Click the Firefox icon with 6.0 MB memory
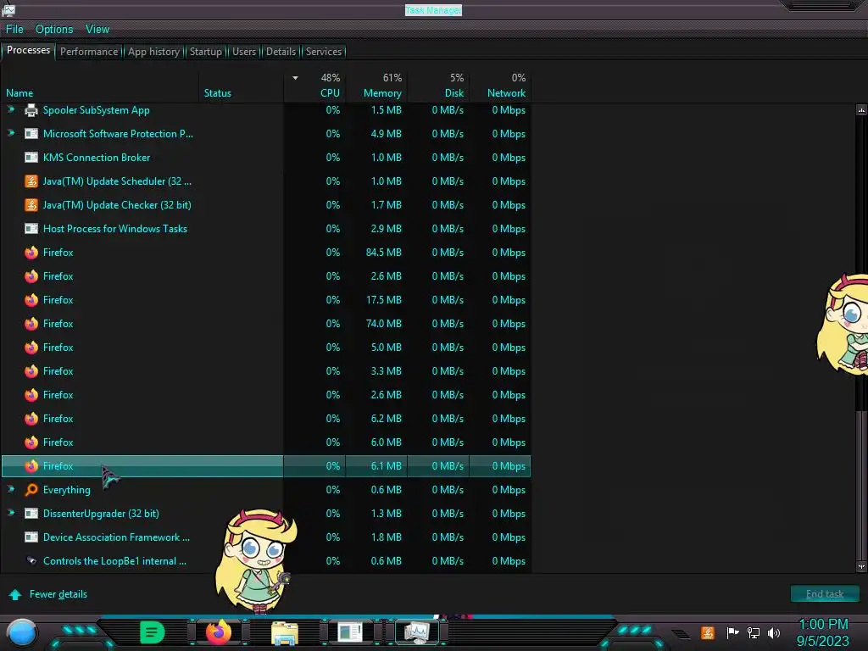The width and height of the screenshot is (868, 651). [31, 442]
